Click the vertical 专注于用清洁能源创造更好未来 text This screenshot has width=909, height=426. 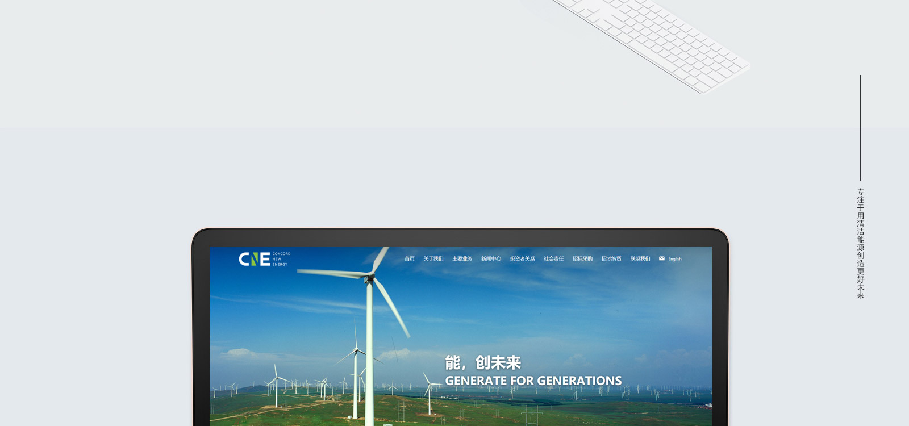(x=860, y=243)
